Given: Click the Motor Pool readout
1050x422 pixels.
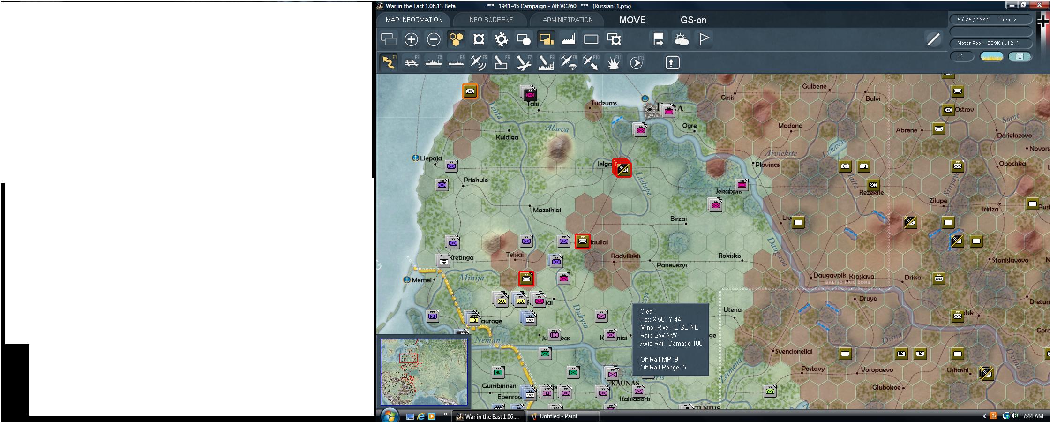Looking at the screenshot, I should click(991, 43).
